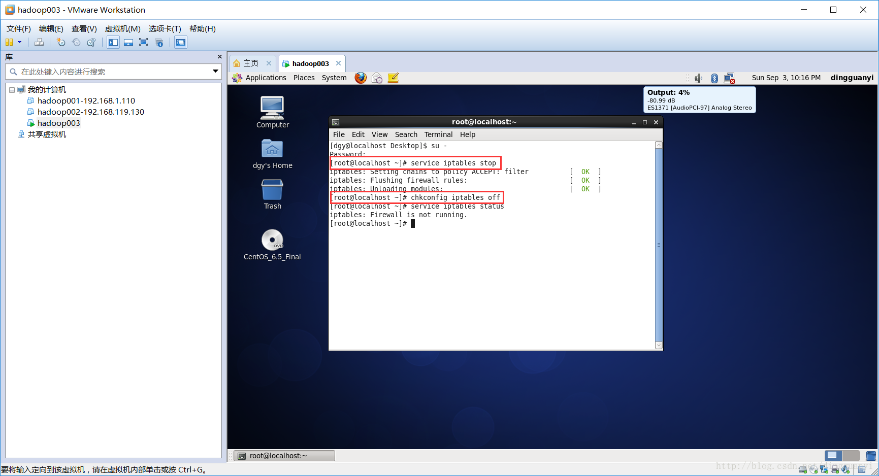The image size is (879, 476).
Task: Switch to the first workspace
Action: pos(833,456)
